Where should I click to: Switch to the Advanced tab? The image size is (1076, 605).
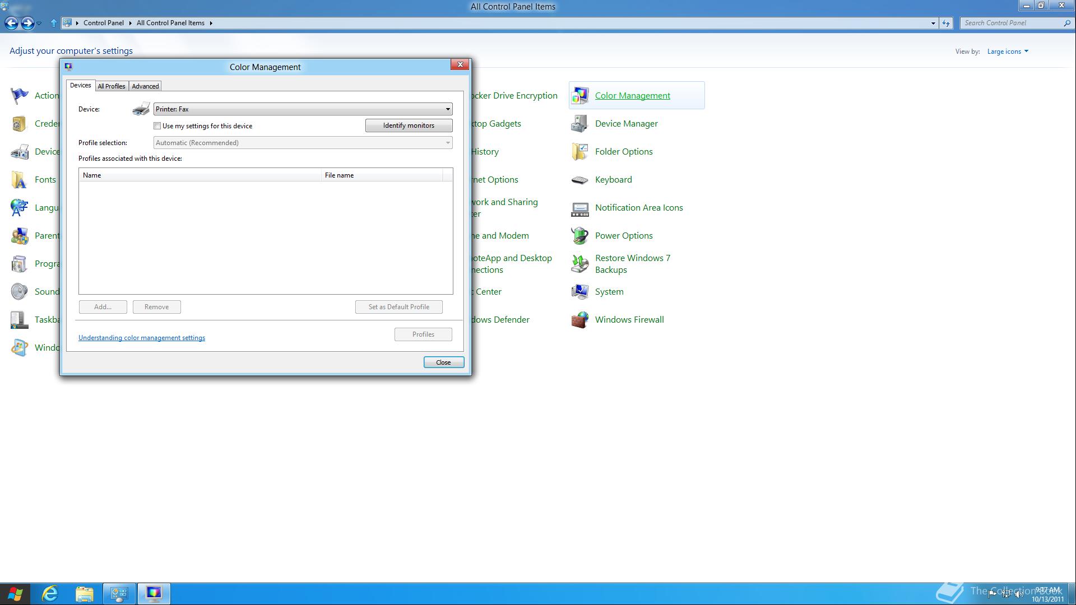tap(145, 86)
